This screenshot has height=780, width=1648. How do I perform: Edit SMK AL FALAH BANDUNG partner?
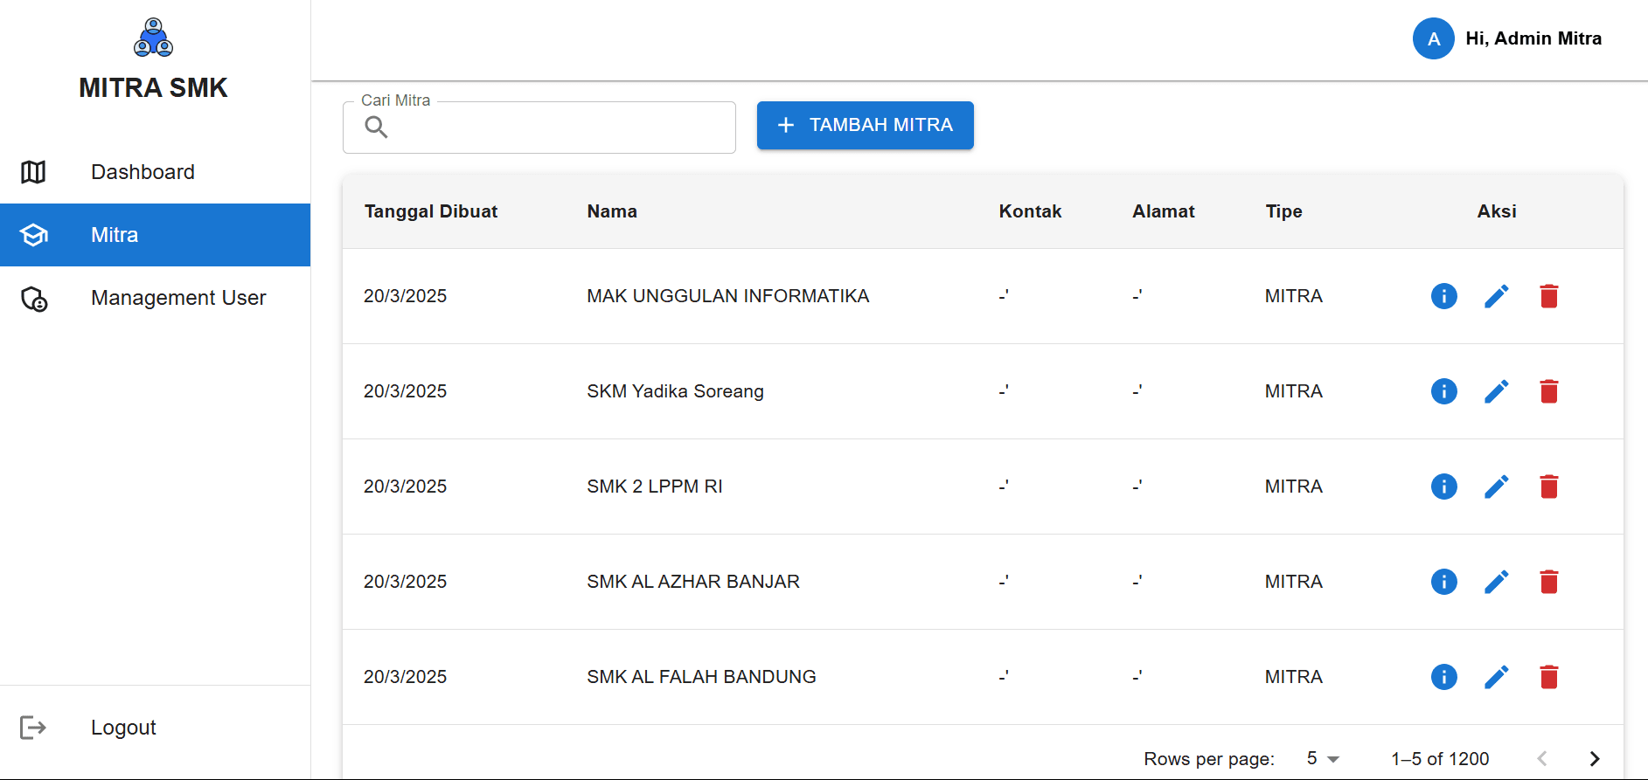[1496, 677]
